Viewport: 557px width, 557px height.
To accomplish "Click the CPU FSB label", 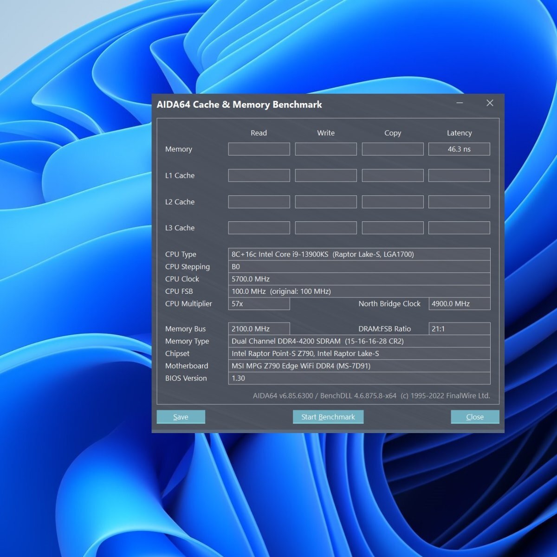I will pyautogui.click(x=179, y=291).
